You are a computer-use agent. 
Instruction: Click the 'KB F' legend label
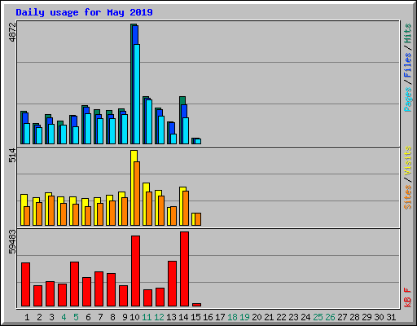(x=408, y=297)
